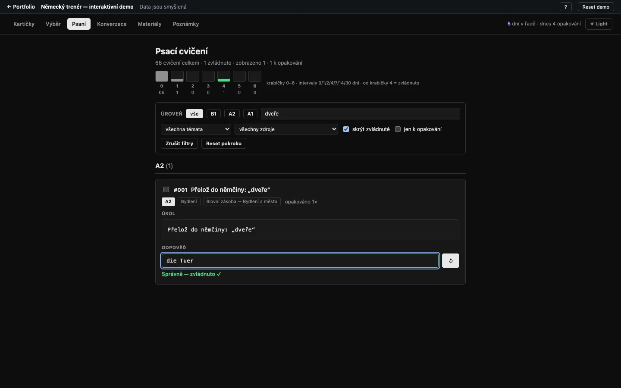Image resolution: width=621 pixels, height=388 pixels.
Task: Click Slovní zásoba — Bydlení a město tag
Action: pyautogui.click(x=242, y=202)
